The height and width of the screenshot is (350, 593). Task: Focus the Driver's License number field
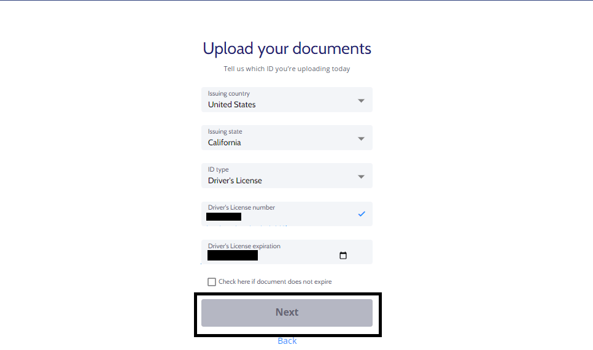pos(287,214)
